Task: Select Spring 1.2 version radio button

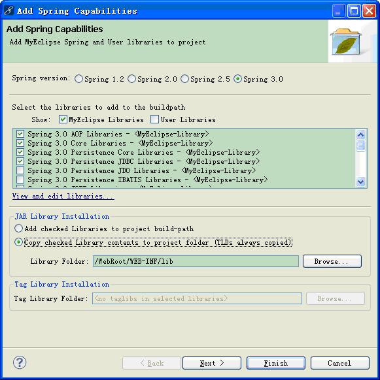Action: coord(78,79)
